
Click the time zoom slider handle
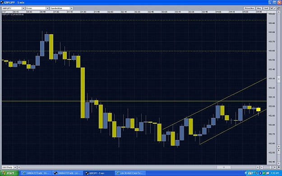[x=270, y=167]
